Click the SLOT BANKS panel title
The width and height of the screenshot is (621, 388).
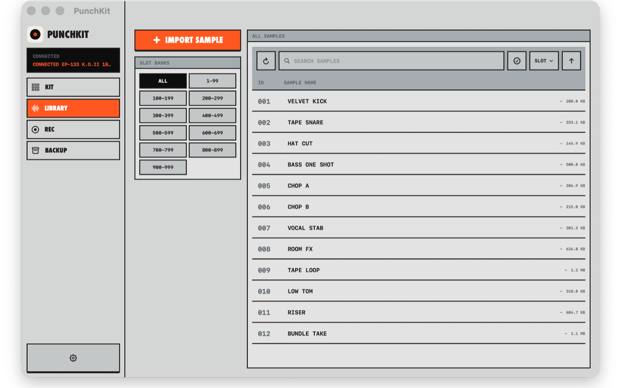[154, 63]
